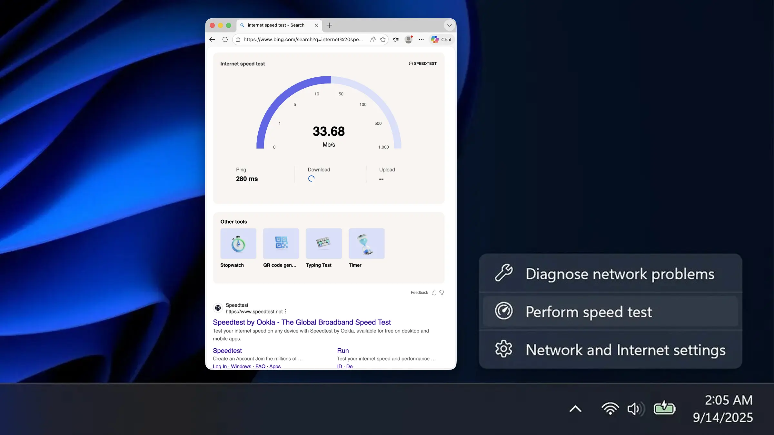Reload the Bing search page
Screen dimensions: 774x435
225,39
